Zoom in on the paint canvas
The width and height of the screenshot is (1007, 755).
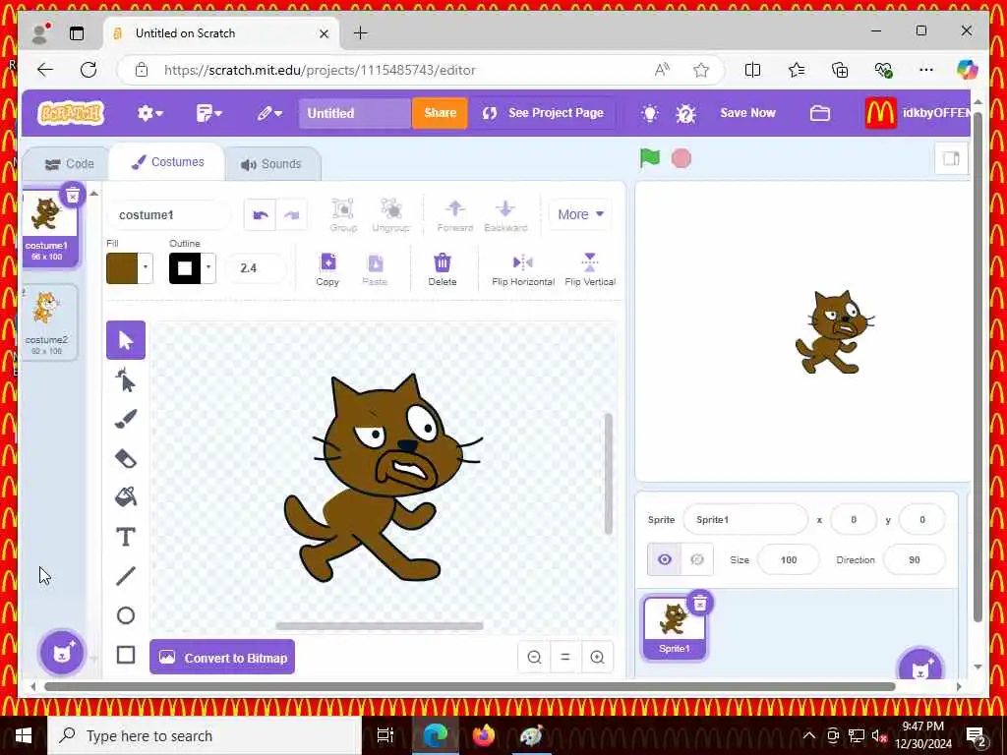(x=597, y=657)
